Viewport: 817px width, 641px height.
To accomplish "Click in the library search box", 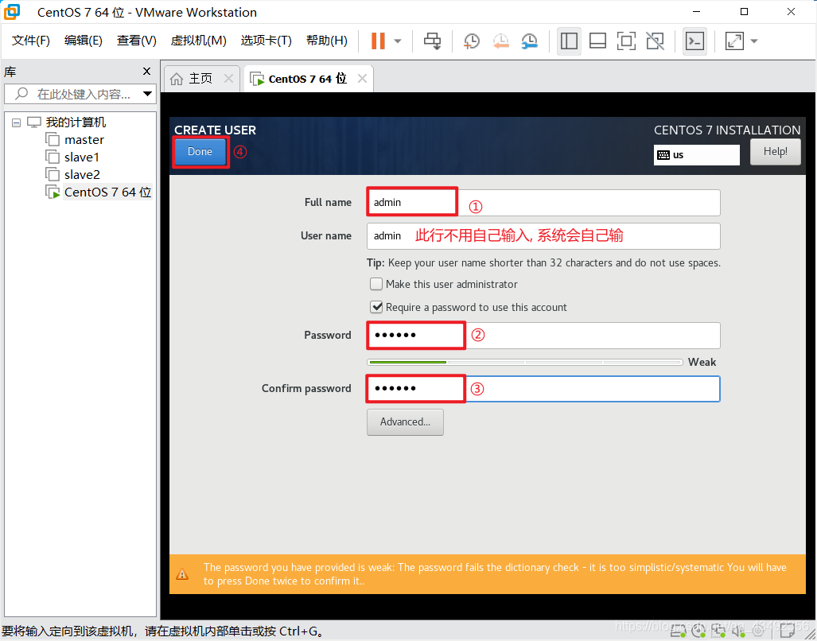I will pos(80,94).
